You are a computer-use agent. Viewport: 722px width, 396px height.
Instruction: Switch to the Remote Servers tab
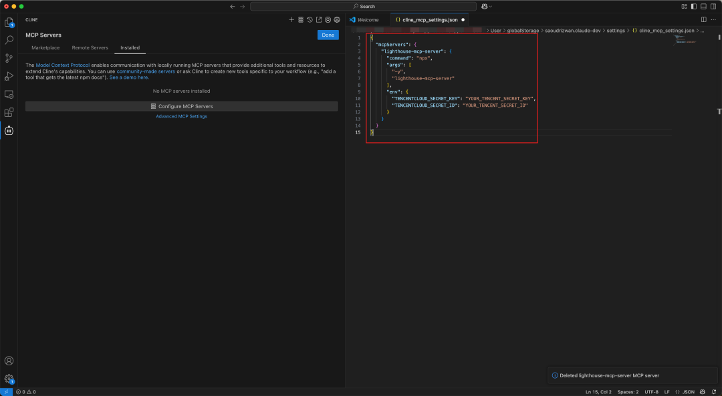[90, 48]
